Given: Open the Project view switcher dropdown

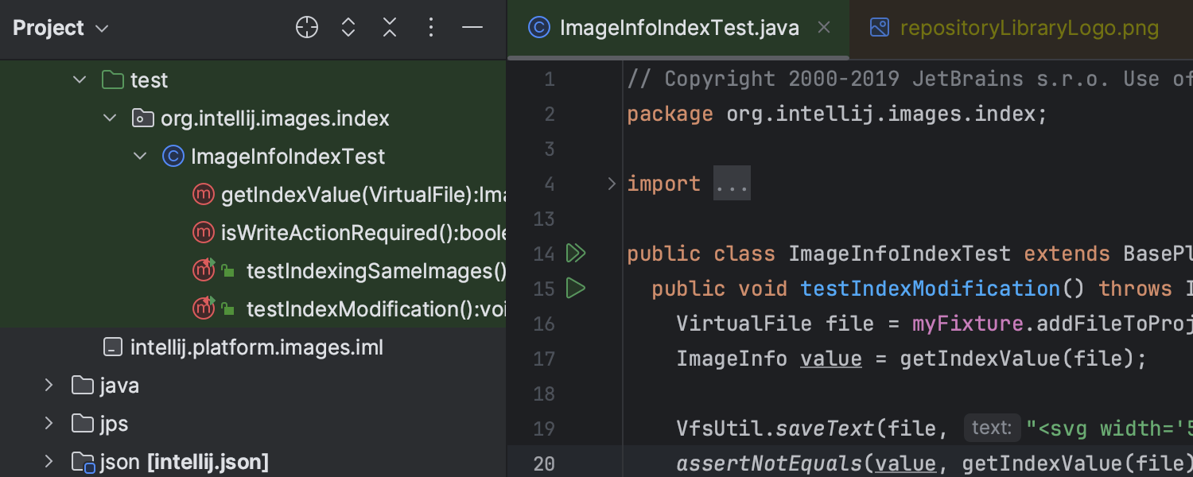Looking at the screenshot, I should pyautogui.click(x=101, y=28).
